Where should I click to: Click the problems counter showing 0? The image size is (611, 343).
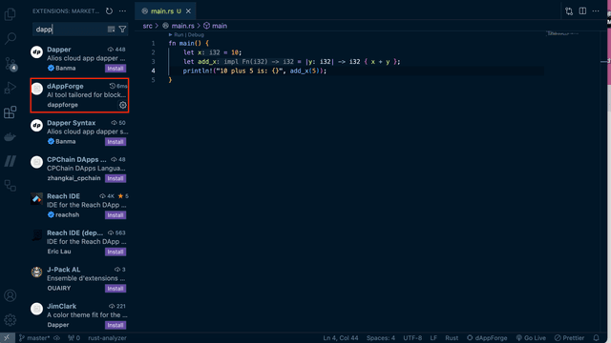(74, 338)
